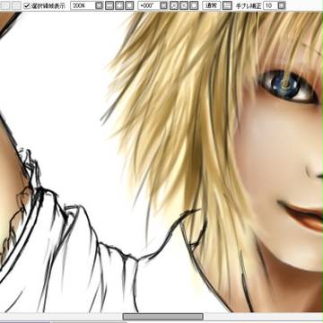
Task: Click the undo button at the toolbar's left end
Action: [6, 5]
